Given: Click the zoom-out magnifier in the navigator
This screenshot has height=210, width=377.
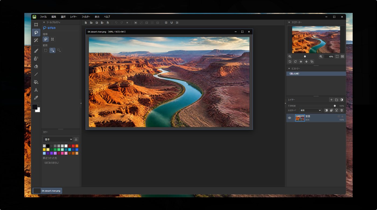Looking at the screenshot, I should pyautogui.click(x=290, y=56).
